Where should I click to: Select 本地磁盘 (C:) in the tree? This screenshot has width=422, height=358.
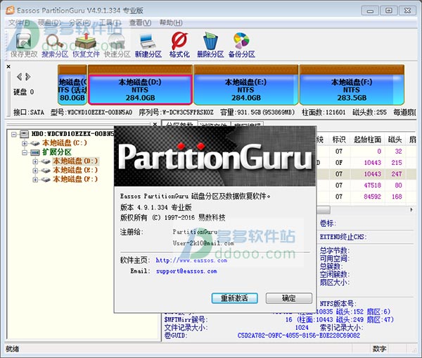(65, 143)
